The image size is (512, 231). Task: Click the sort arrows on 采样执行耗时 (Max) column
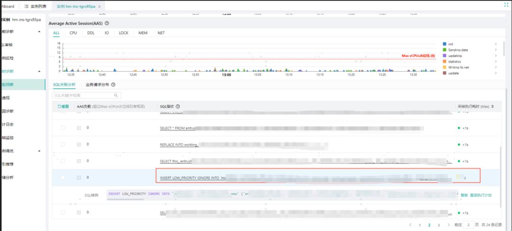click(x=492, y=107)
